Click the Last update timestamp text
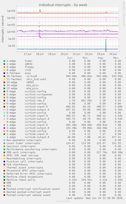Viewport: 126px width, 204px height. point(94,198)
